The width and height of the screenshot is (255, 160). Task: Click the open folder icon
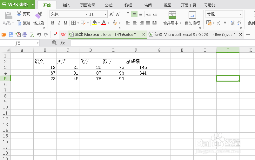[4, 35]
